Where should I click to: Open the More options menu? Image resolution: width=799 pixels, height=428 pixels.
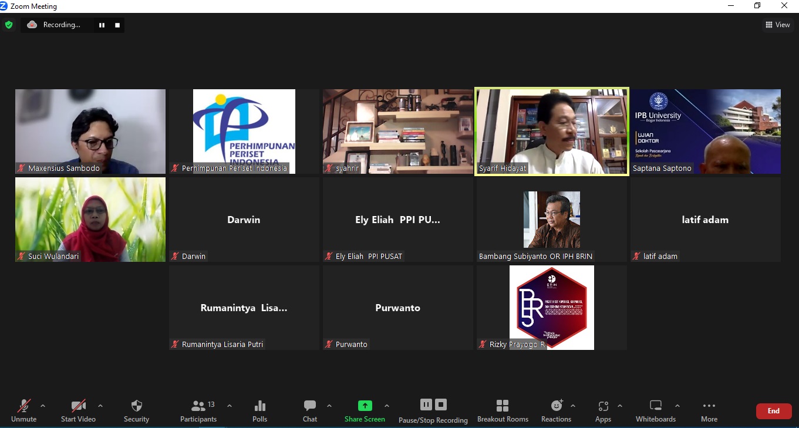(x=709, y=410)
